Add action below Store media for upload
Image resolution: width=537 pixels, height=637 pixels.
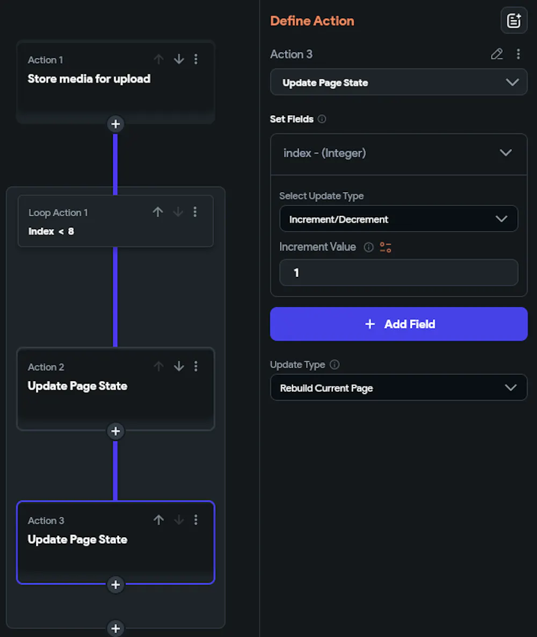point(115,124)
